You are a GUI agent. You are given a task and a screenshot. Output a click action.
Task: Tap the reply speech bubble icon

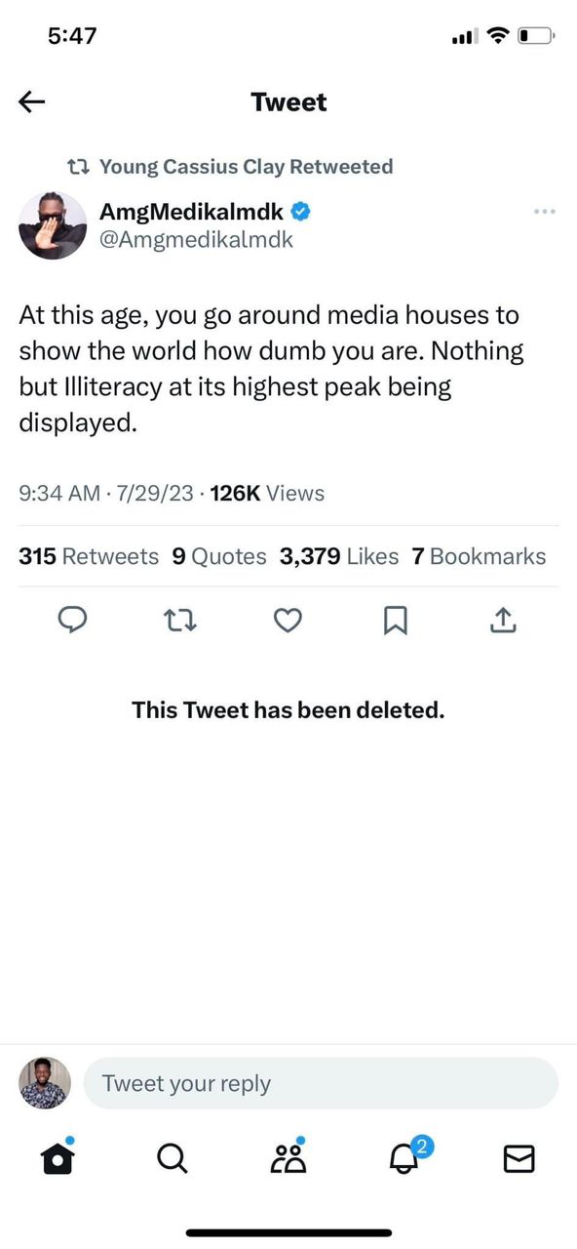point(74,620)
